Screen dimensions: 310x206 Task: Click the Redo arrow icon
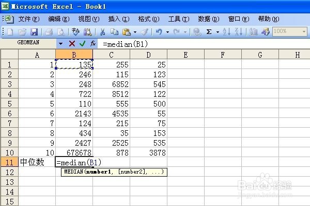point(177,31)
